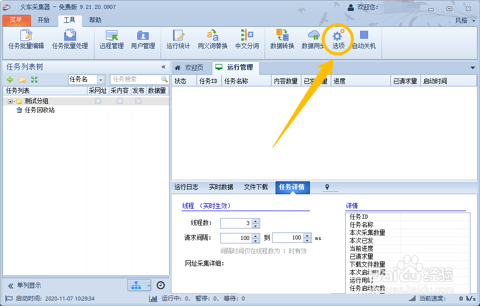480x306 pixels.
Task: Click the 线程数 value field
Action: pyautogui.click(x=236, y=223)
